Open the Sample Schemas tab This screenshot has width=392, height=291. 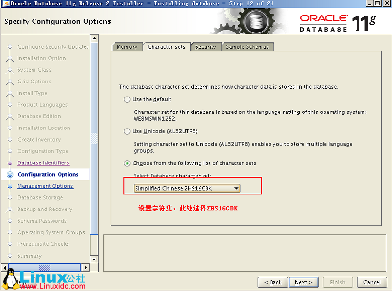pos(248,47)
